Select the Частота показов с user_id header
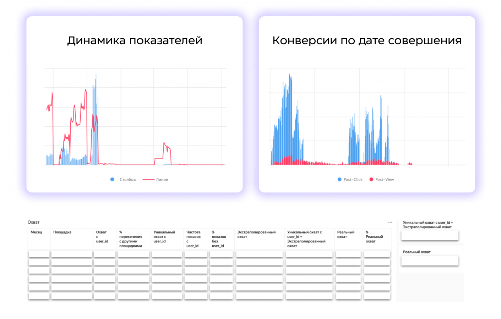The height and width of the screenshot is (319, 501). (194, 239)
